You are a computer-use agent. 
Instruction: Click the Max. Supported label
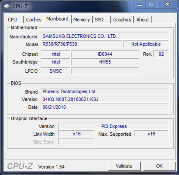click(115, 134)
